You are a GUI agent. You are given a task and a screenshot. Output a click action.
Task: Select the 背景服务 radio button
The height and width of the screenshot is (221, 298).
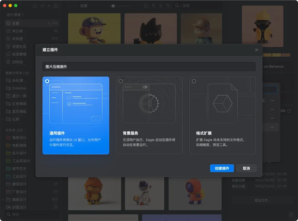coord(121,81)
